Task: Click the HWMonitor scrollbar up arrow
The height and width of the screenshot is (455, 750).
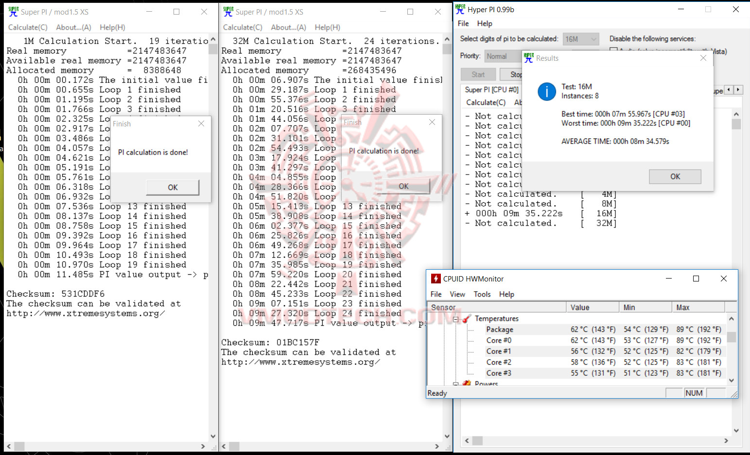Action: [x=732, y=319]
